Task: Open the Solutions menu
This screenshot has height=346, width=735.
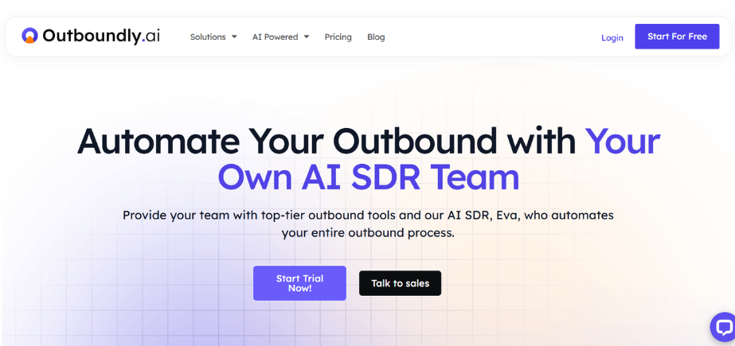Action: pos(213,37)
